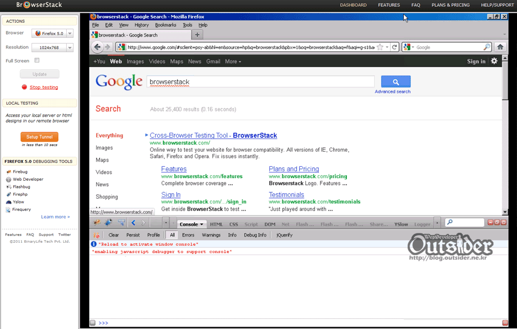
Task: Switch to Firebug HTML tab
Action: (216, 224)
